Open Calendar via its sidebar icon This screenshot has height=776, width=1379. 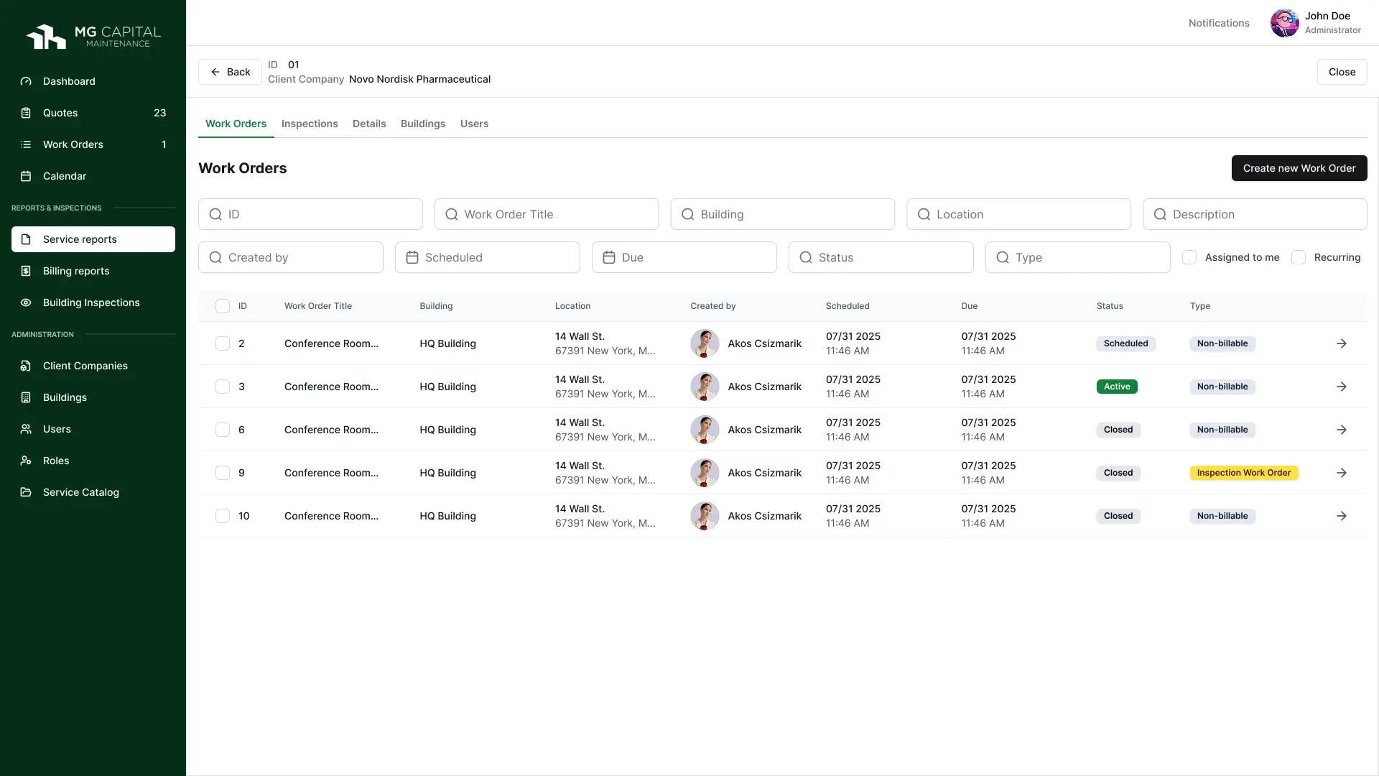(x=26, y=176)
